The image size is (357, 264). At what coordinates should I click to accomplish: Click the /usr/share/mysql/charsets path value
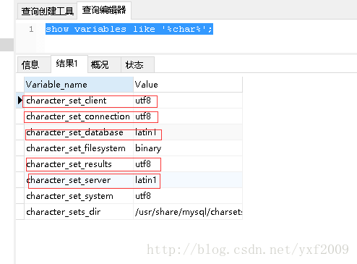[x=188, y=212]
